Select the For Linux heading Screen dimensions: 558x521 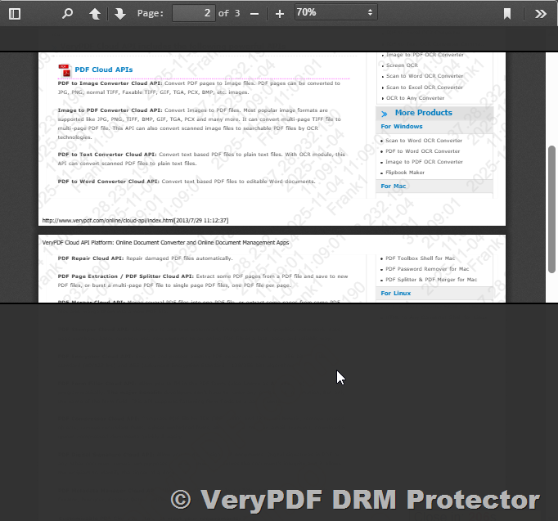[x=396, y=293]
